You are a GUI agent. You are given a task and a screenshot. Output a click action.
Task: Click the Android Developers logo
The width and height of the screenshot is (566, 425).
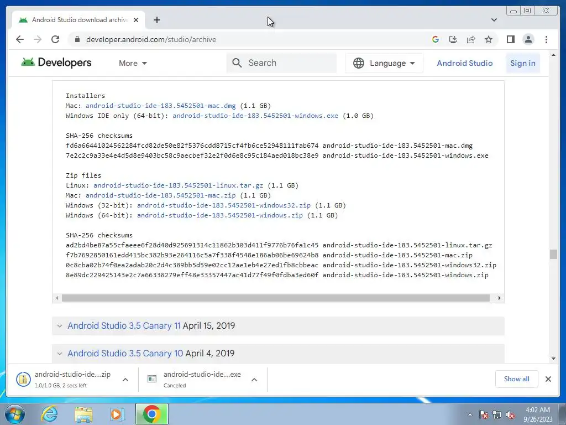(x=56, y=63)
